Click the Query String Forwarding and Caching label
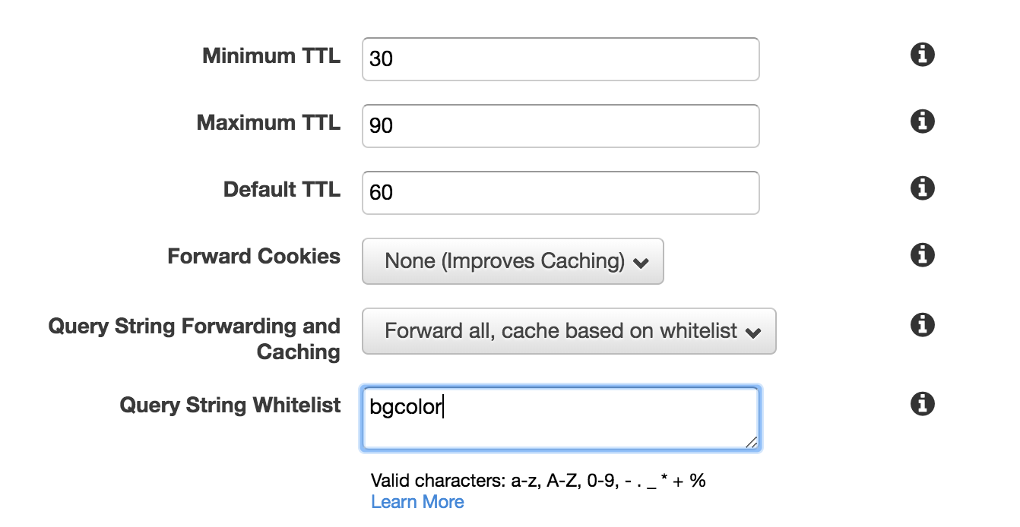The image size is (1020, 527). point(195,339)
